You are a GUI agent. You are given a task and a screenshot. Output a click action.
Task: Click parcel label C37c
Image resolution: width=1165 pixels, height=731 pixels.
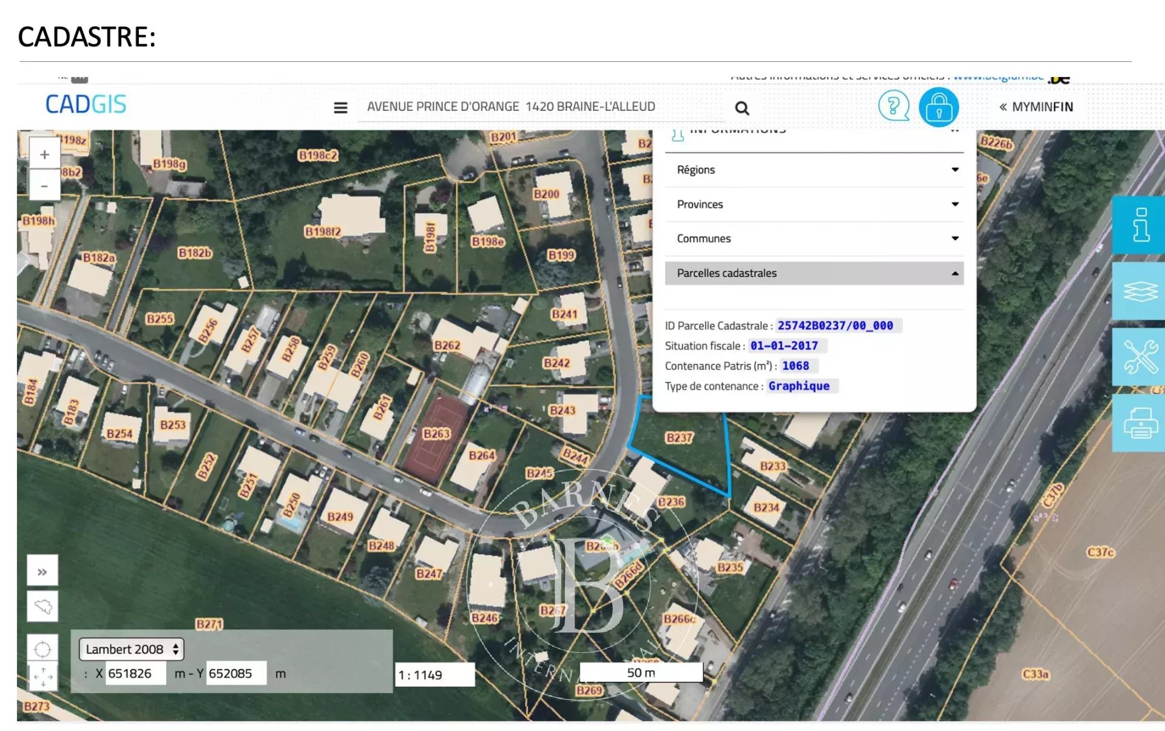[x=1101, y=552]
